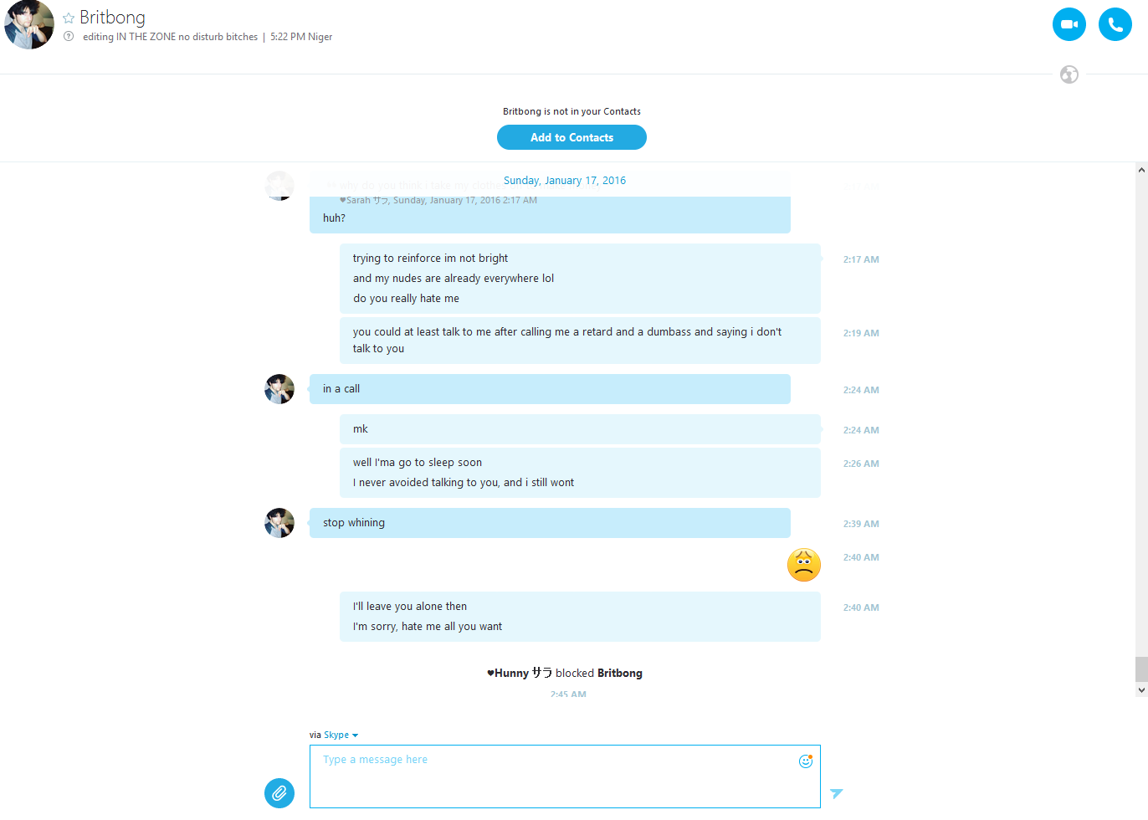Start a video call with Britbong

click(1069, 24)
